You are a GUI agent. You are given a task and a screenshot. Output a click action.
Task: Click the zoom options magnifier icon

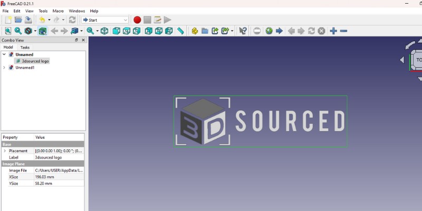click(x=90, y=31)
